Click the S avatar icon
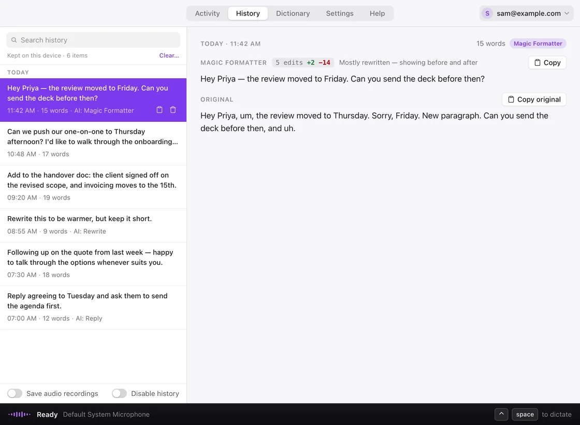580x425 pixels. point(487,13)
